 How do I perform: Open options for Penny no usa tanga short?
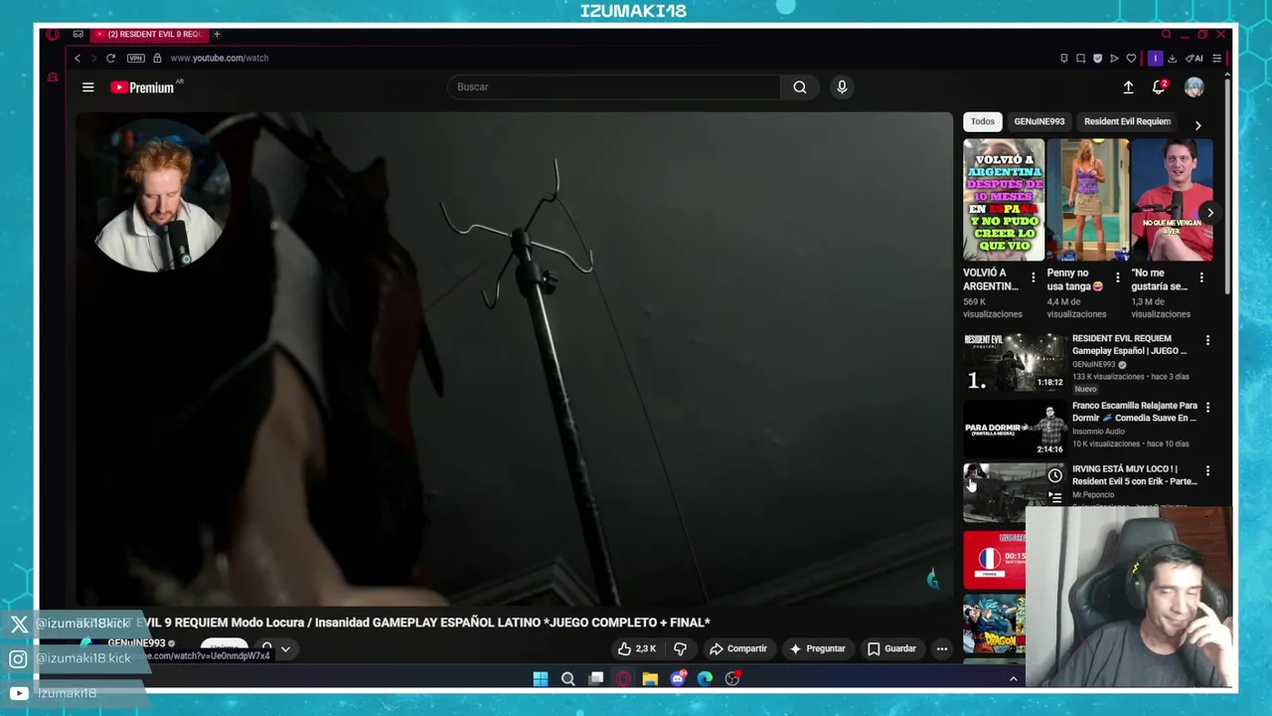coord(1118,277)
